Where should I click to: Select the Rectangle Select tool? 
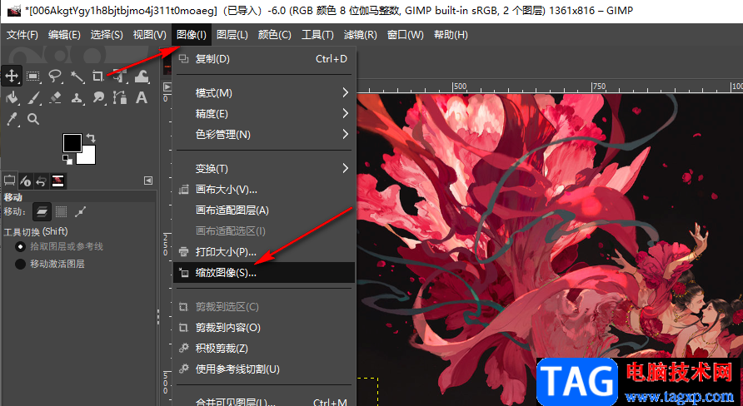pos(33,76)
